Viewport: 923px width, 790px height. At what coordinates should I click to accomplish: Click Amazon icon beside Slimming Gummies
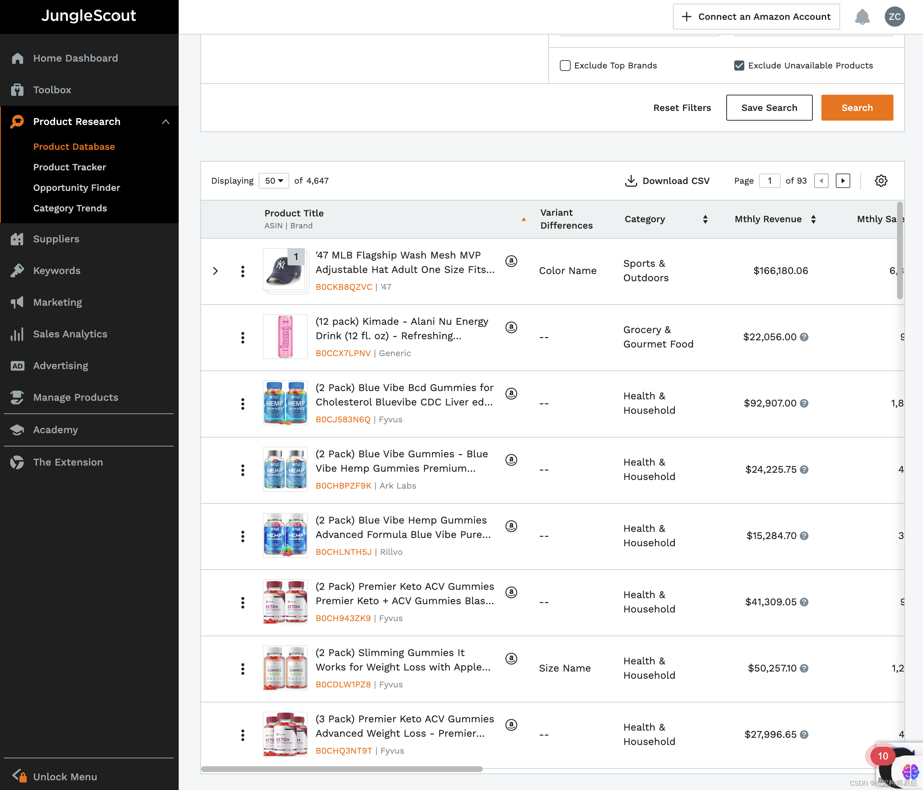click(x=511, y=659)
